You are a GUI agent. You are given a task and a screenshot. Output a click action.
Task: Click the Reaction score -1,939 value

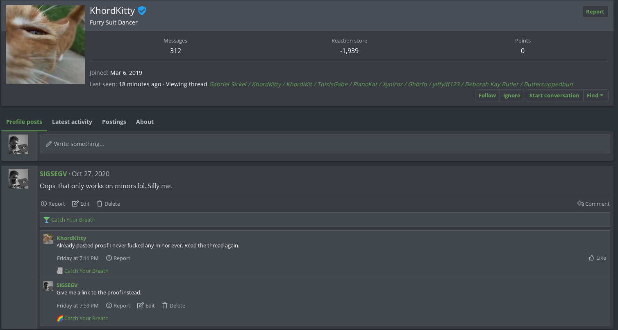click(349, 51)
